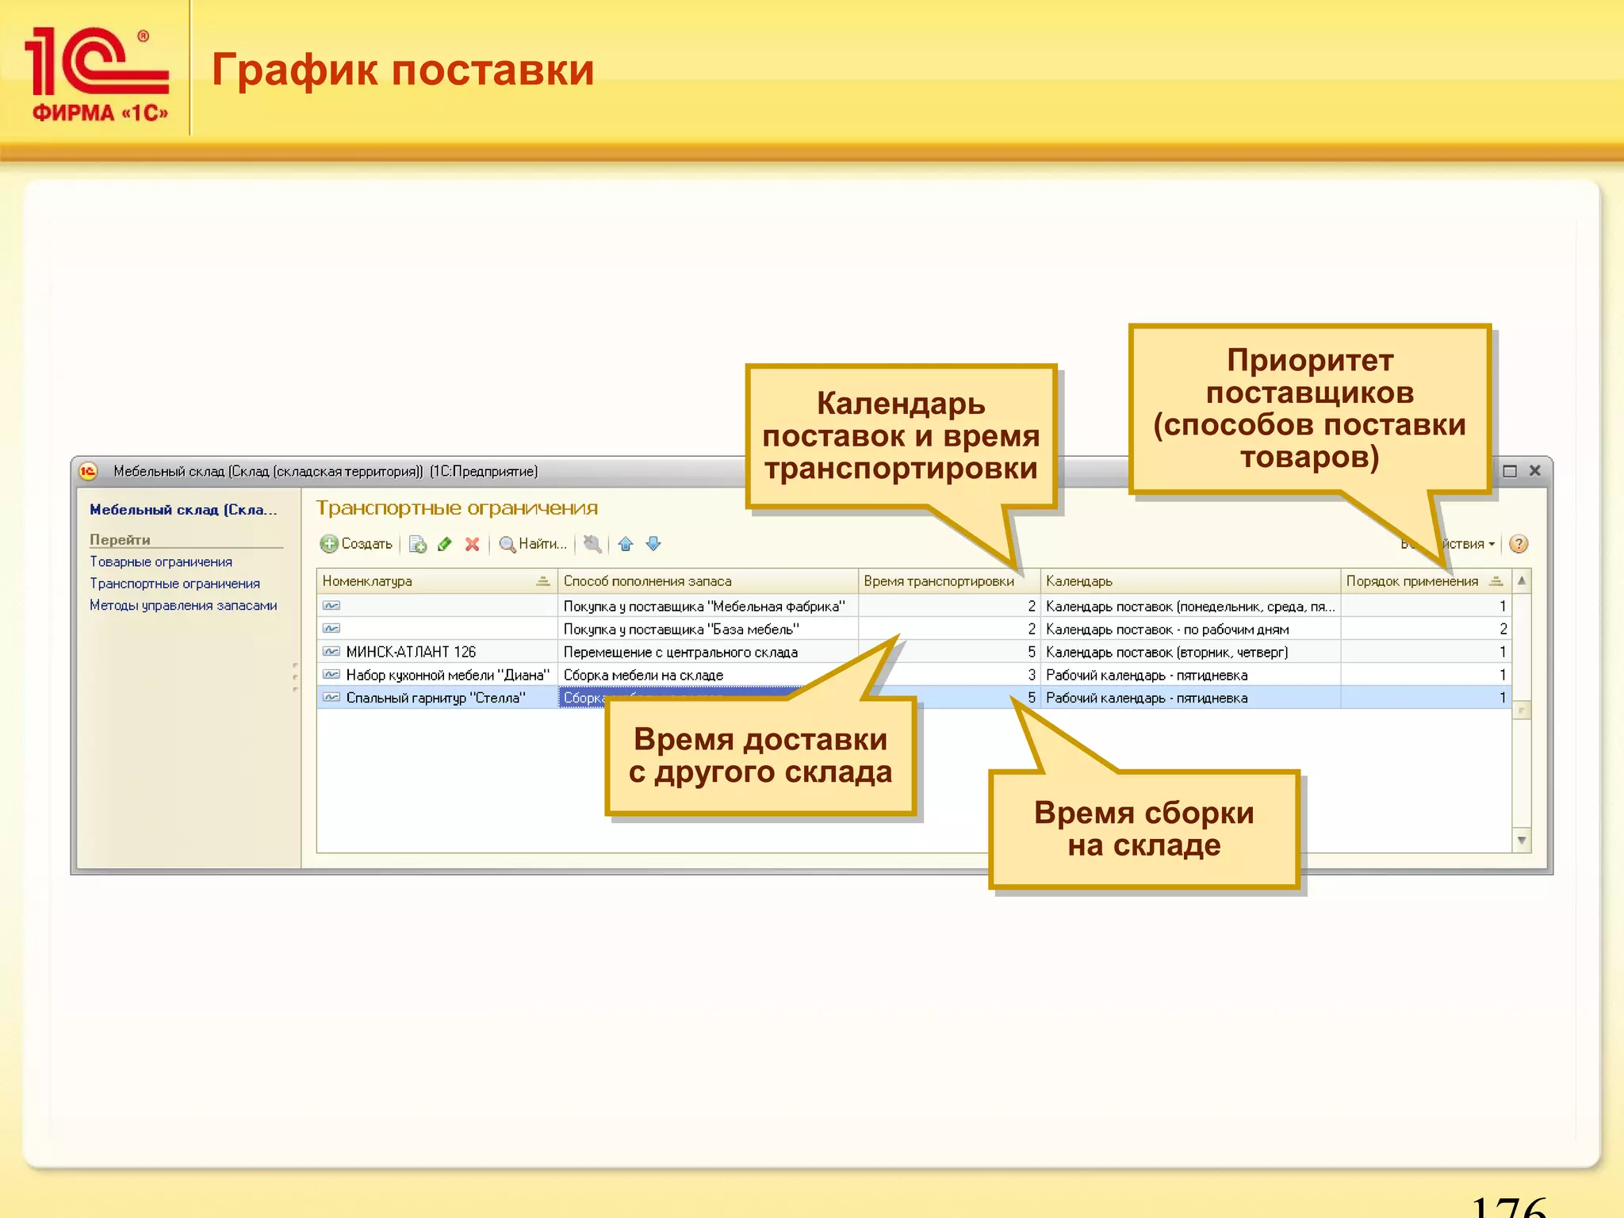Go to Товарные ограничения link
This screenshot has width=1624, height=1218.
click(161, 561)
